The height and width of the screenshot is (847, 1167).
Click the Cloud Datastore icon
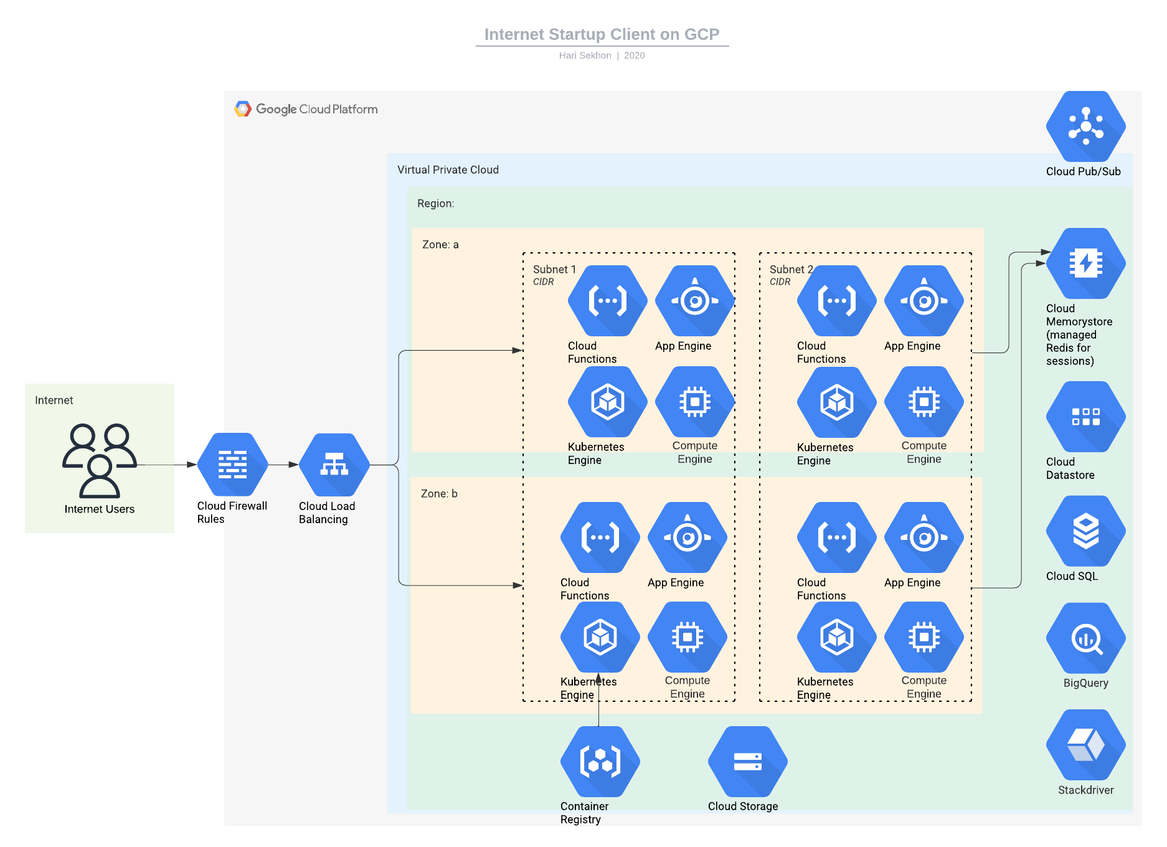click(1085, 417)
